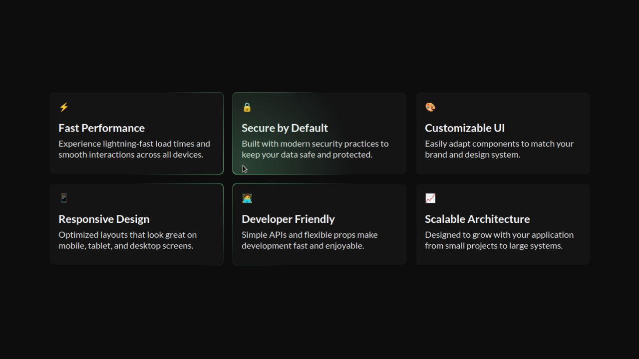The height and width of the screenshot is (359, 639).
Task: Click the padlock icon
Action: point(247,107)
